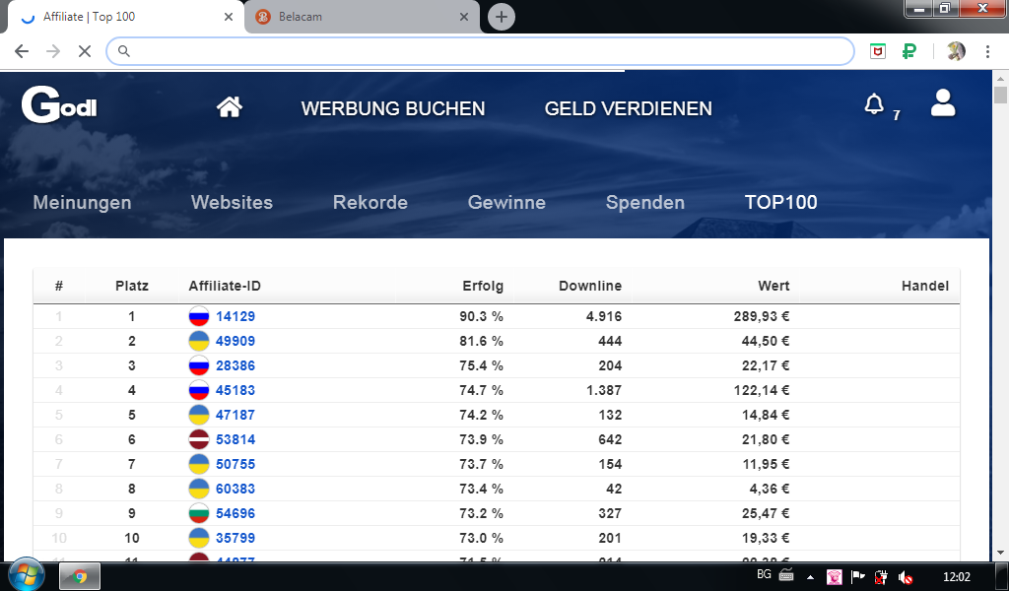Image resolution: width=1009 pixels, height=591 pixels.
Task: Open affiliate ID 14129
Action: 235,316
